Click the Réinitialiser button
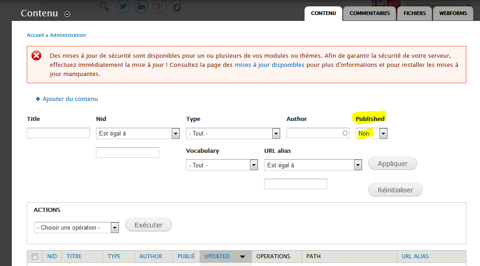 pos(395,190)
